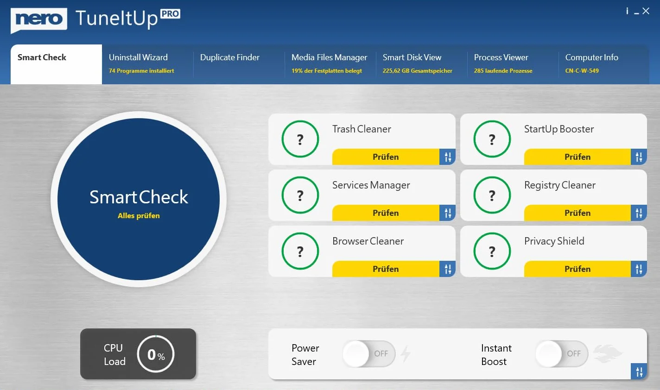660x390 pixels.
Task: Click the Services Manager question mark status circle
Action: click(x=300, y=195)
